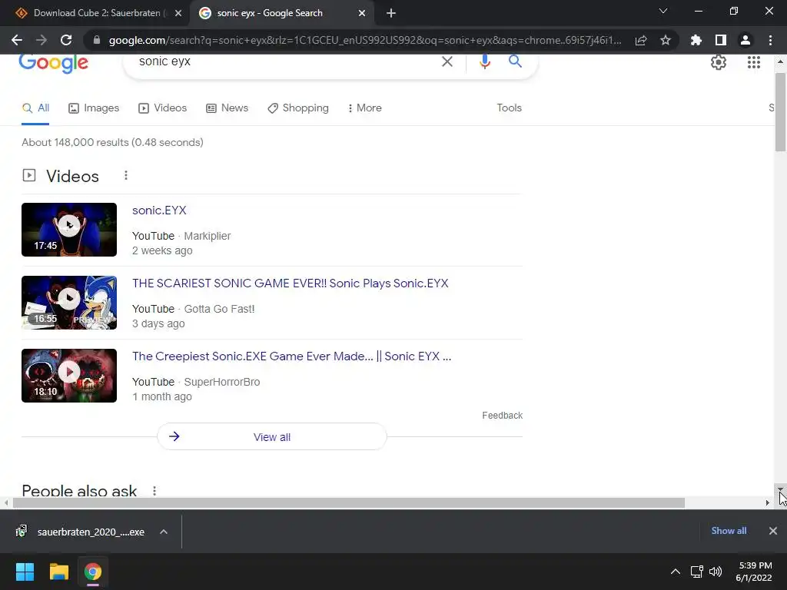This screenshot has height=590, width=787.
Task: Open the tab search dropdown chevron
Action: pos(663,11)
